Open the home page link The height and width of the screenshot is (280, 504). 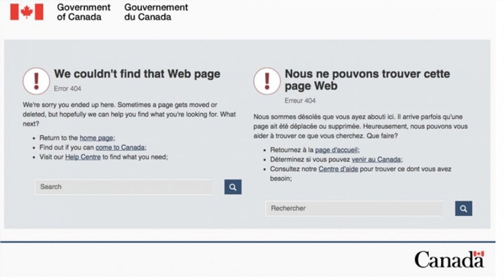pos(96,138)
